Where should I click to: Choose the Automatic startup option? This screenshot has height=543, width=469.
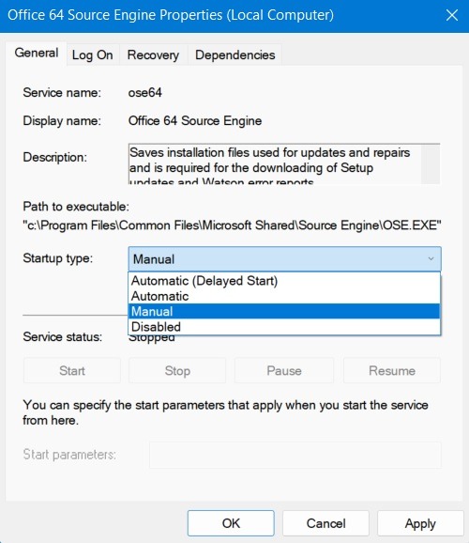coord(284,296)
